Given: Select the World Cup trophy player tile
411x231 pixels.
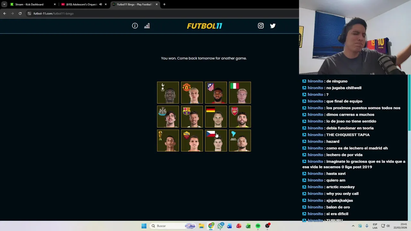Looking at the screenshot, I should click(168, 141).
